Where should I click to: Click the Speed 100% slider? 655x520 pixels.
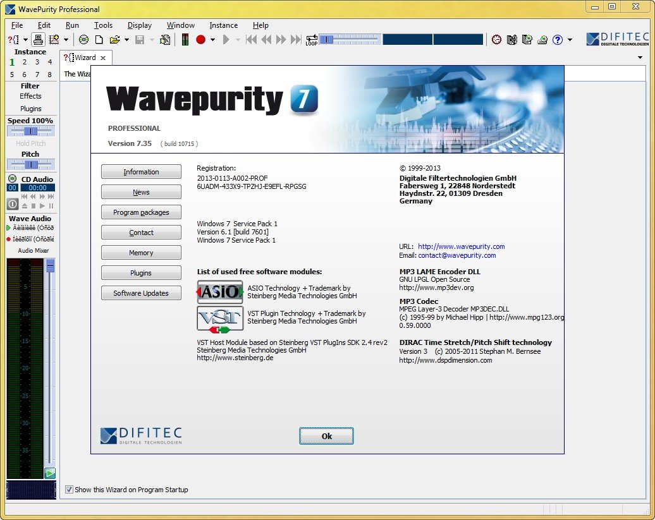(31, 131)
